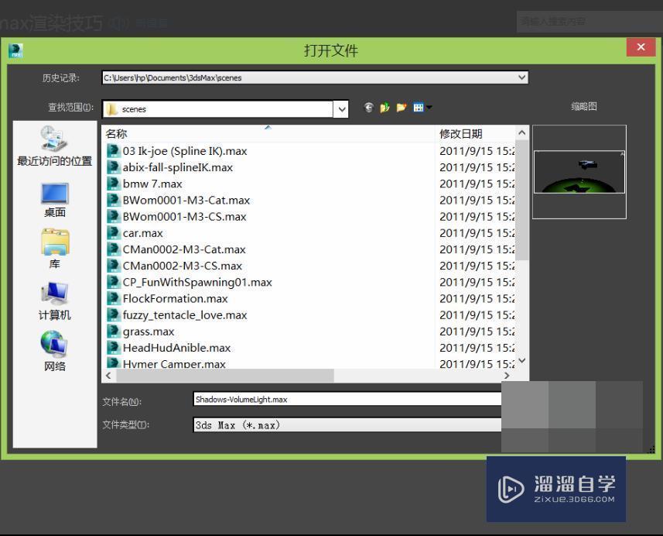Viewport: 663px width, 536px height.
Task: Click the icon of HeadHudAnible.max
Action: tap(113, 348)
